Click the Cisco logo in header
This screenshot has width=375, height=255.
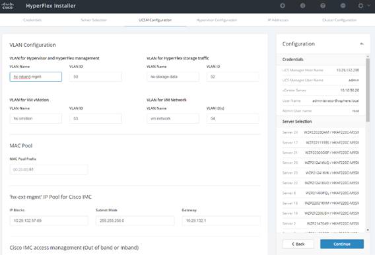pyautogui.click(x=7, y=5)
